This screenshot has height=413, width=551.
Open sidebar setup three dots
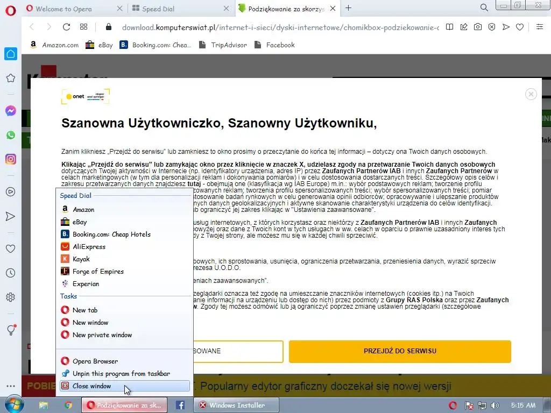tap(11, 386)
